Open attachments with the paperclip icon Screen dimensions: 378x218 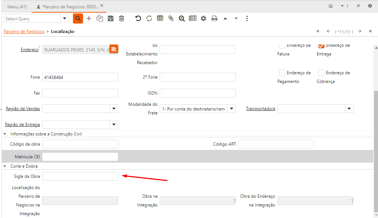[x=171, y=18]
